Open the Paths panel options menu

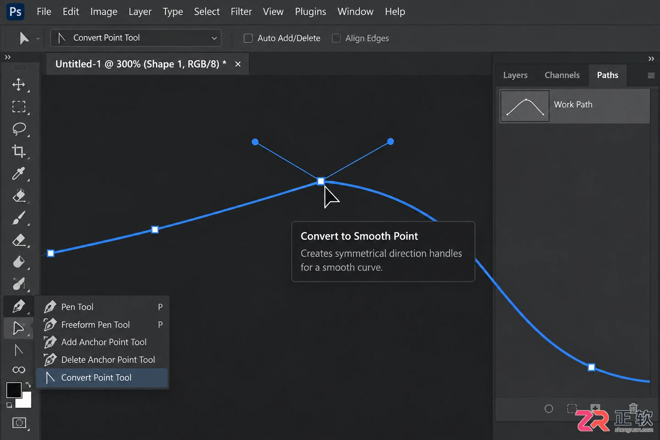[x=651, y=76]
